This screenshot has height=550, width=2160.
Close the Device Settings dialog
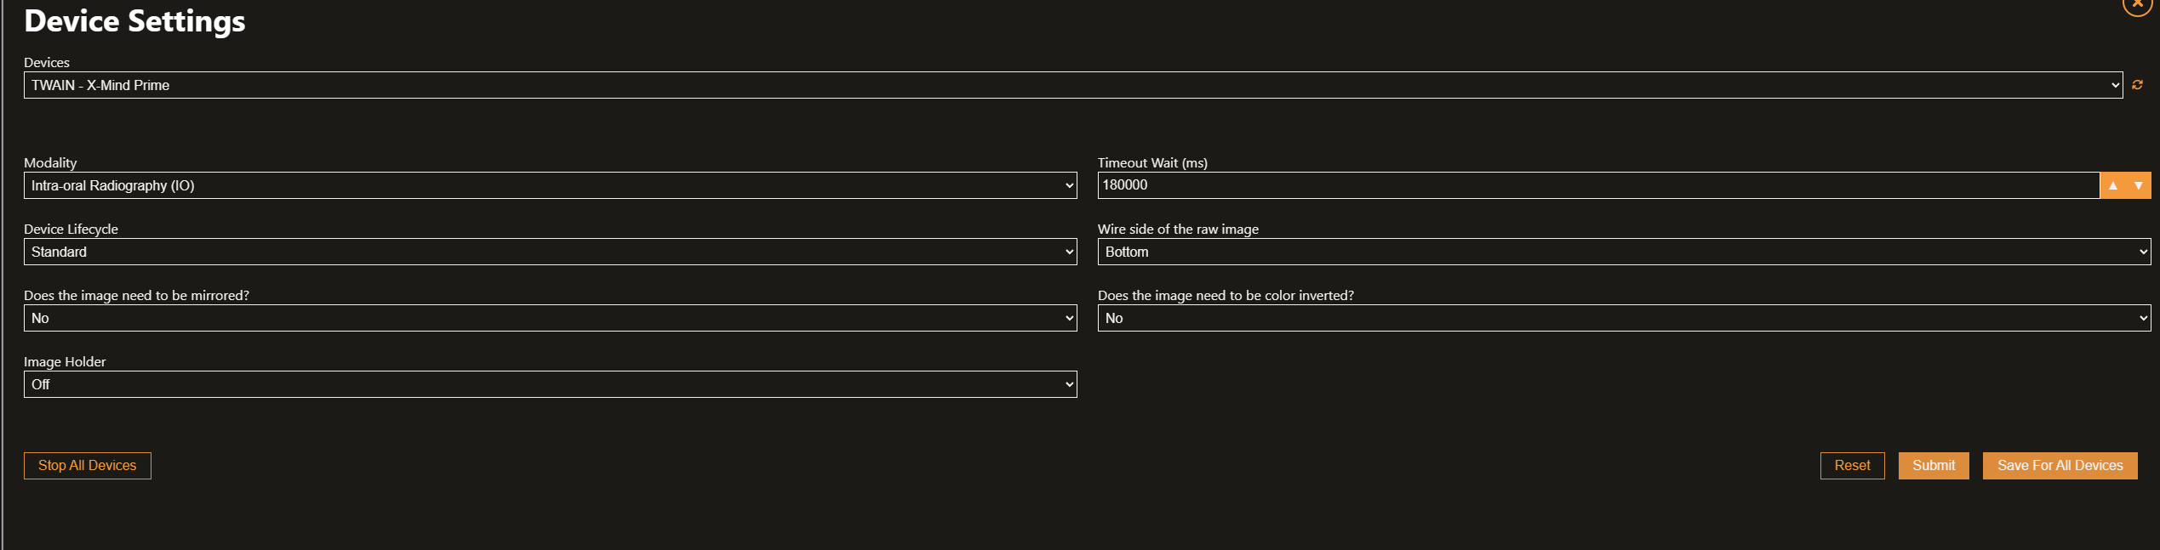pyautogui.click(x=2137, y=4)
